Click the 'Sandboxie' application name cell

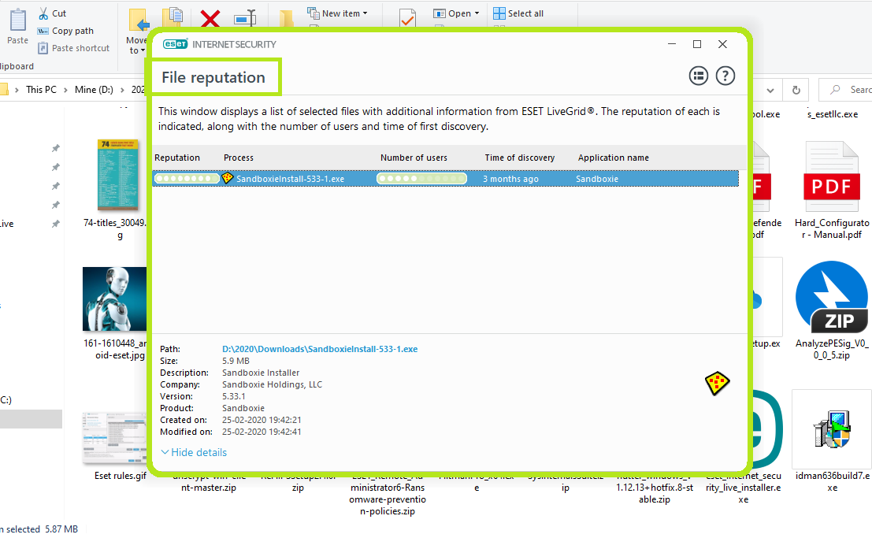pos(597,179)
